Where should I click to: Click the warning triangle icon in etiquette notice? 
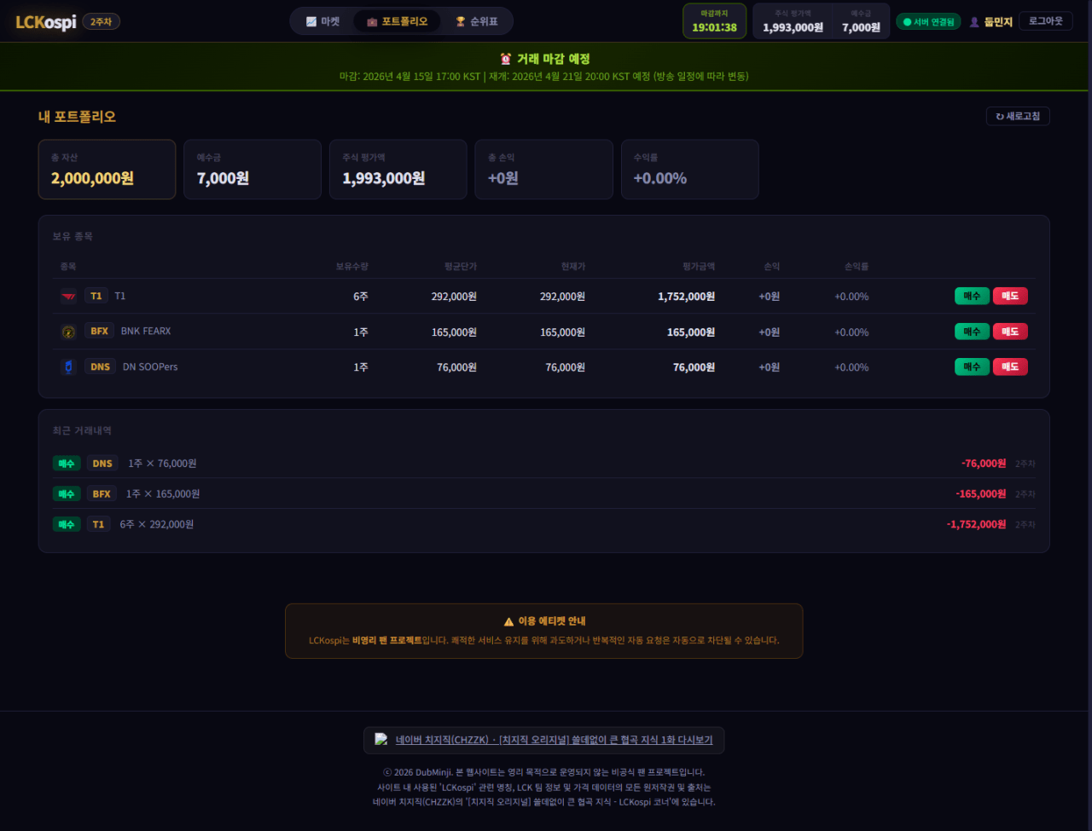(x=508, y=621)
